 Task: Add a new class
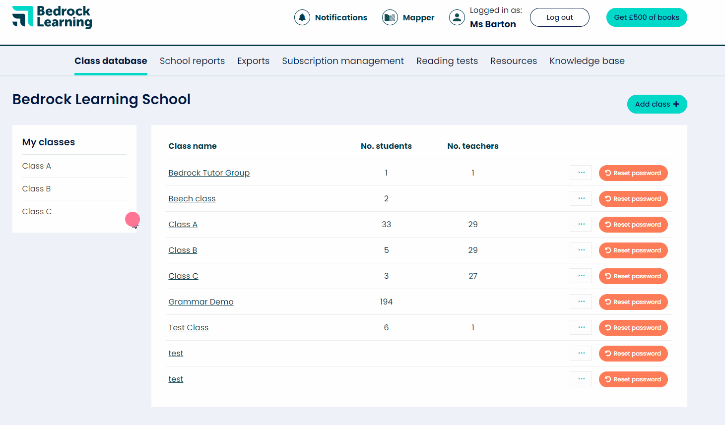click(x=657, y=104)
